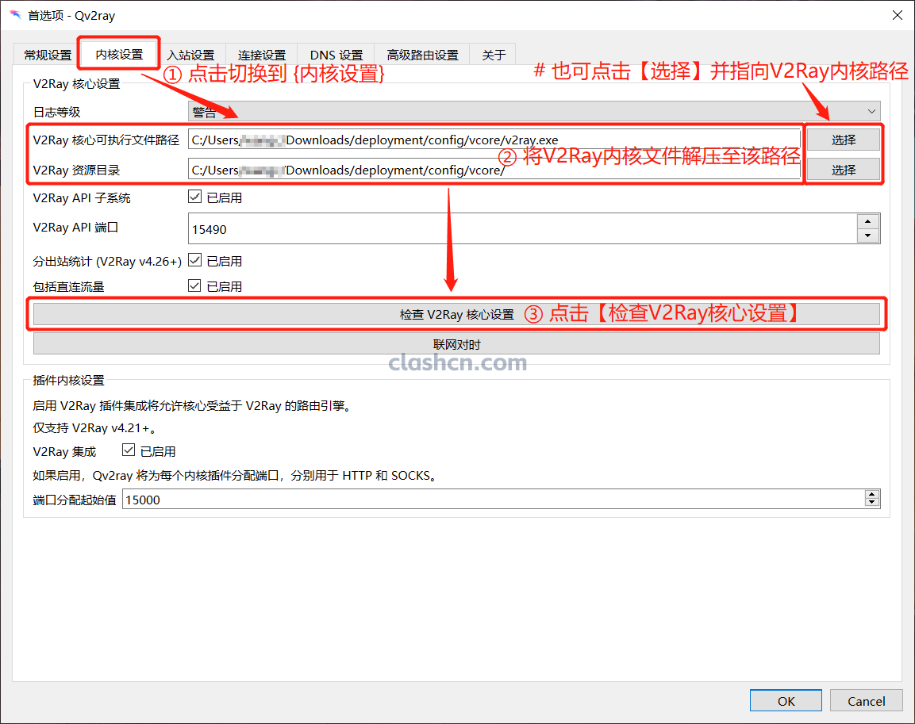
Task: Click 选择 button for V2Ray 资源目录
Action: click(844, 170)
